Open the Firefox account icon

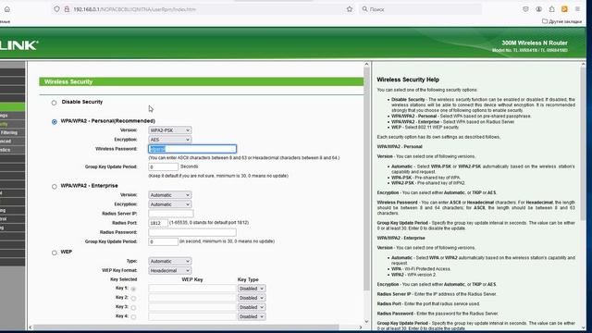coord(538,9)
